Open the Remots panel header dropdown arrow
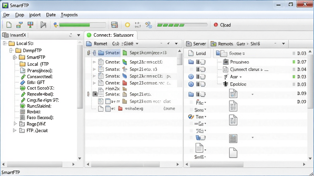Screen dimensions: 314x176 [x=284, y=44]
